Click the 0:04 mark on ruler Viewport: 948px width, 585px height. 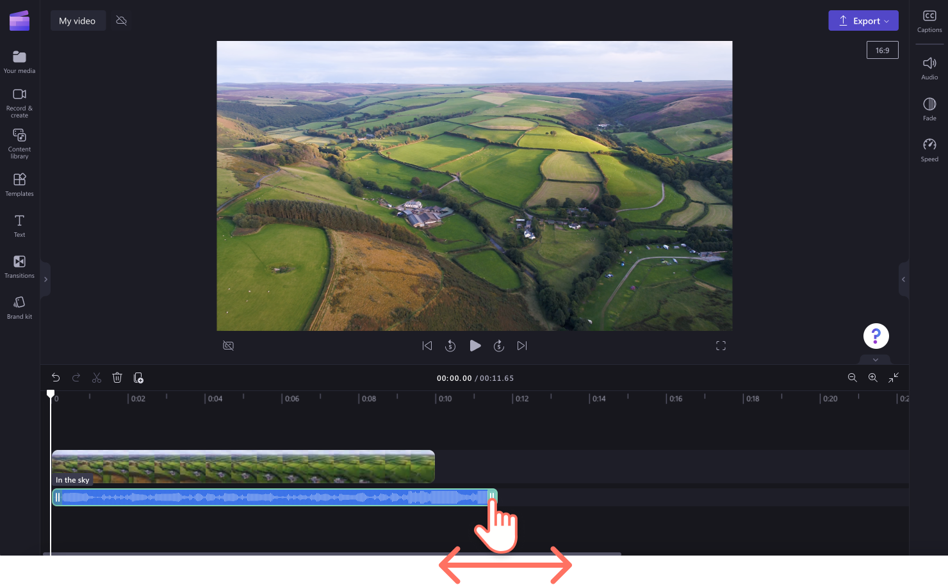tap(215, 399)
